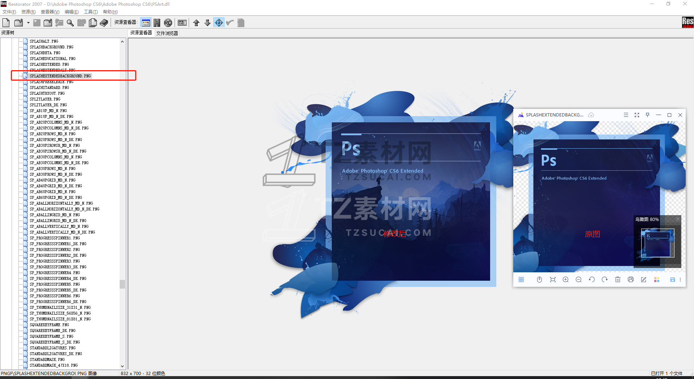The width and height of the screenshot is (694, 379).
Task: Click the greyed page icon at toolbar end
Action: 241,23
